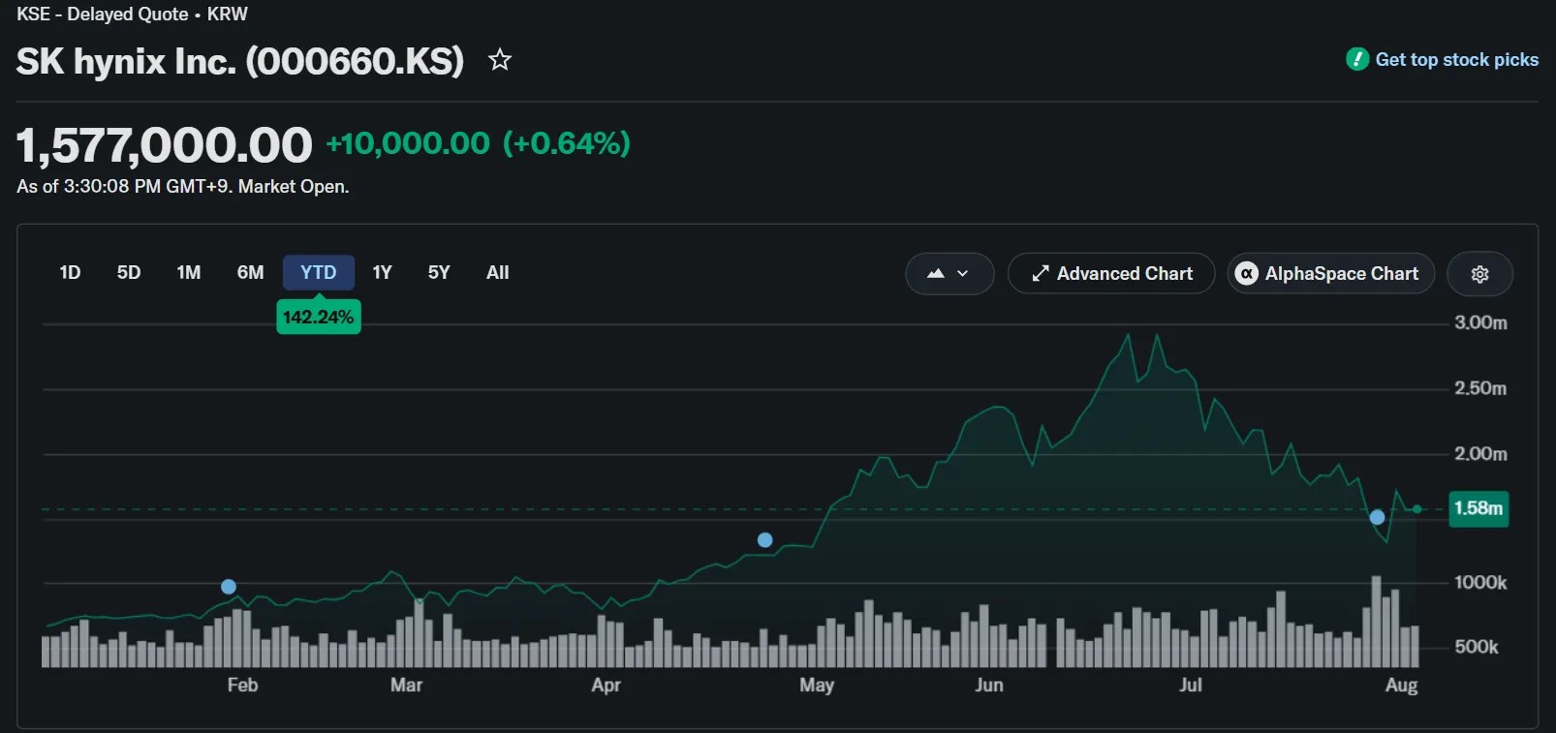Click the 1.58m current price label
This screenshot has height=733, width=1556.
[1478, 508]
